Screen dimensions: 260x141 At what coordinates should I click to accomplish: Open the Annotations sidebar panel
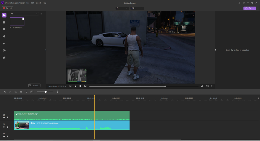coord(4,29)
